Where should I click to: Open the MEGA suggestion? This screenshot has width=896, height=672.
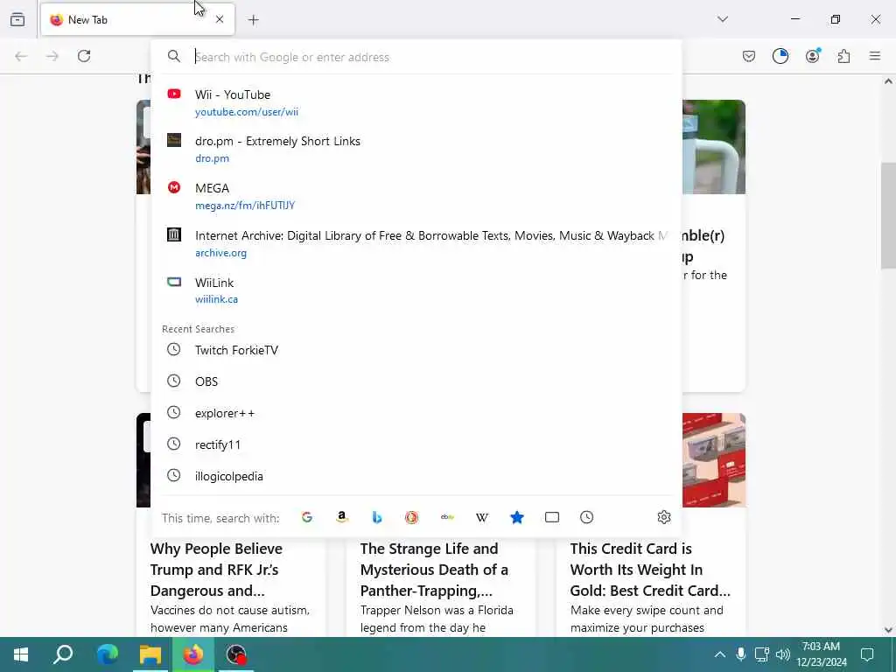(x=416, y=196)
